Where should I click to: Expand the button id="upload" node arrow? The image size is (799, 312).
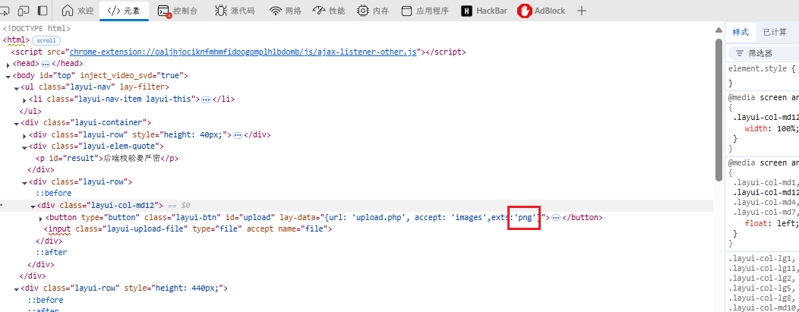pyautogui.click(x=41, y=219)
